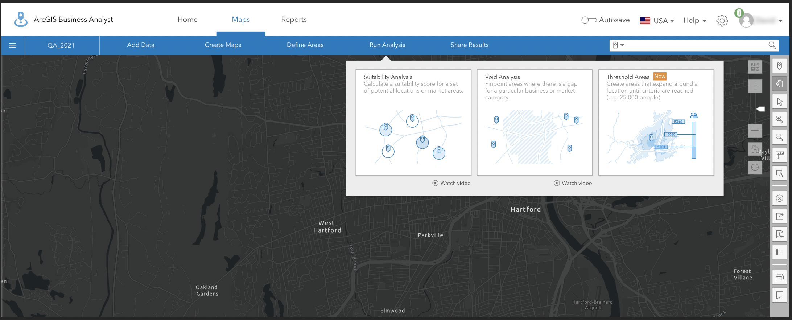
Task: Select the pan hand tool
Action: (779, 84)
